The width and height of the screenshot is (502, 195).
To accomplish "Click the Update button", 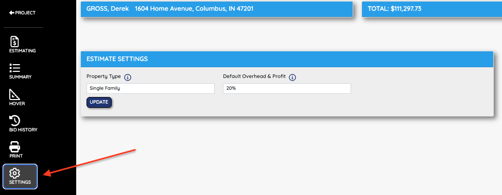I will pos(99,103).
